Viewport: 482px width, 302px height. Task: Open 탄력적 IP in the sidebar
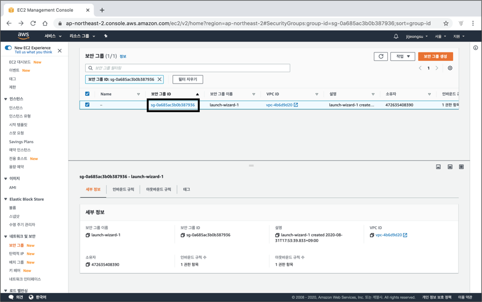(x=16, y=254)
